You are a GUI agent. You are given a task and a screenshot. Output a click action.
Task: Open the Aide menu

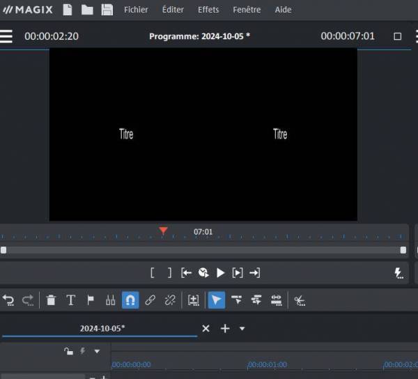tap(283, 10)
